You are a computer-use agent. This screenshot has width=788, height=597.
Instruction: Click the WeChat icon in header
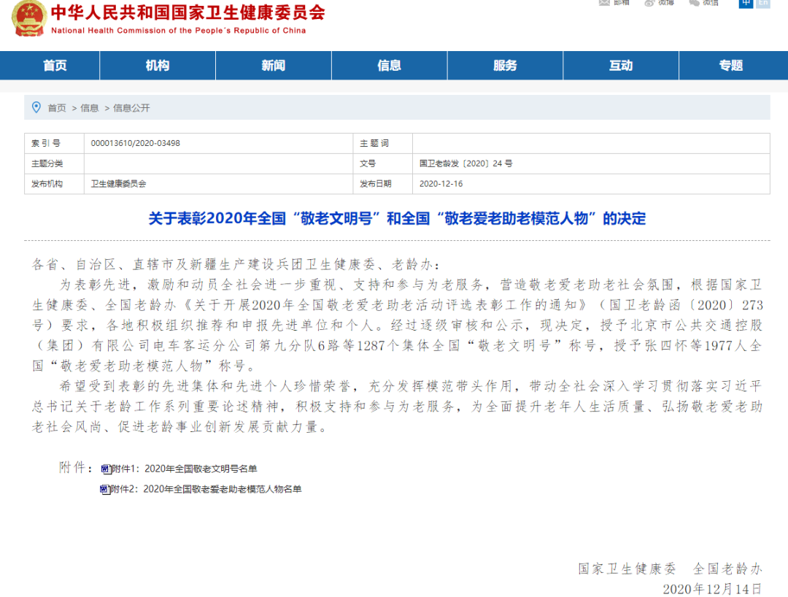coord(694,2)
